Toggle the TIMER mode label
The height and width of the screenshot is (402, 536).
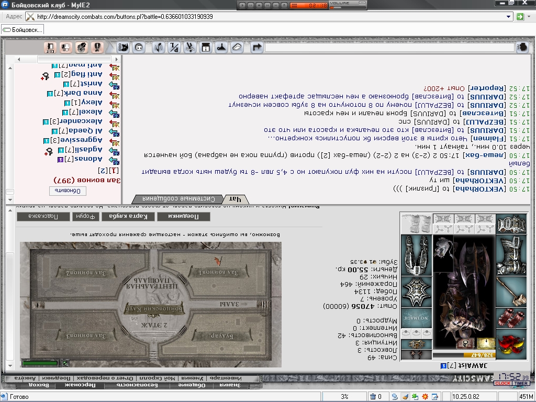pyautogui.click(x=521, y=383)
